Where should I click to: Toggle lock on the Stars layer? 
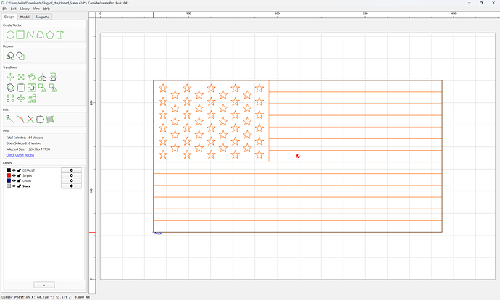[19, 186]
